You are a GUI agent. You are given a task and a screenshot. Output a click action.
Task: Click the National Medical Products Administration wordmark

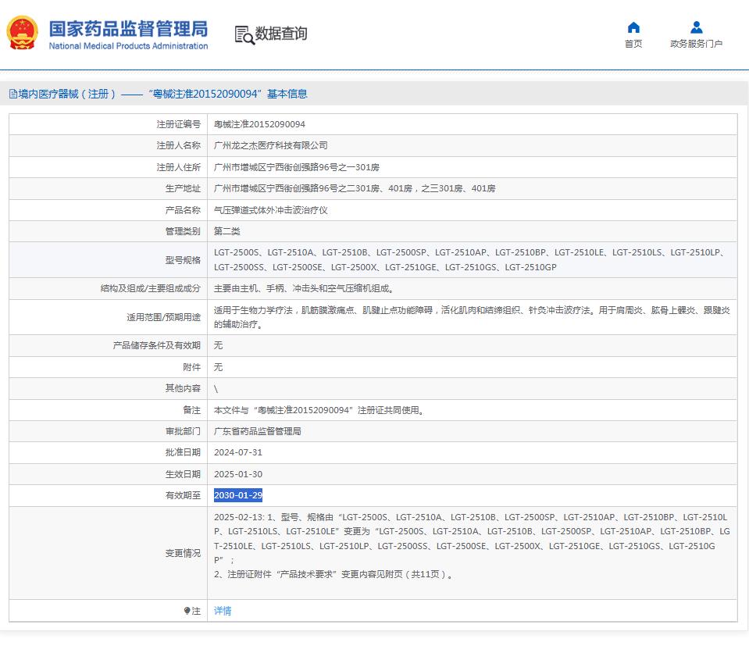pyautogui.click(x=129, y=46)
